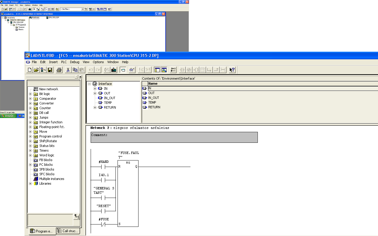Screen dimensions: 378x236
Task: Collapse the Interface root node
Action: click(89, 84)
